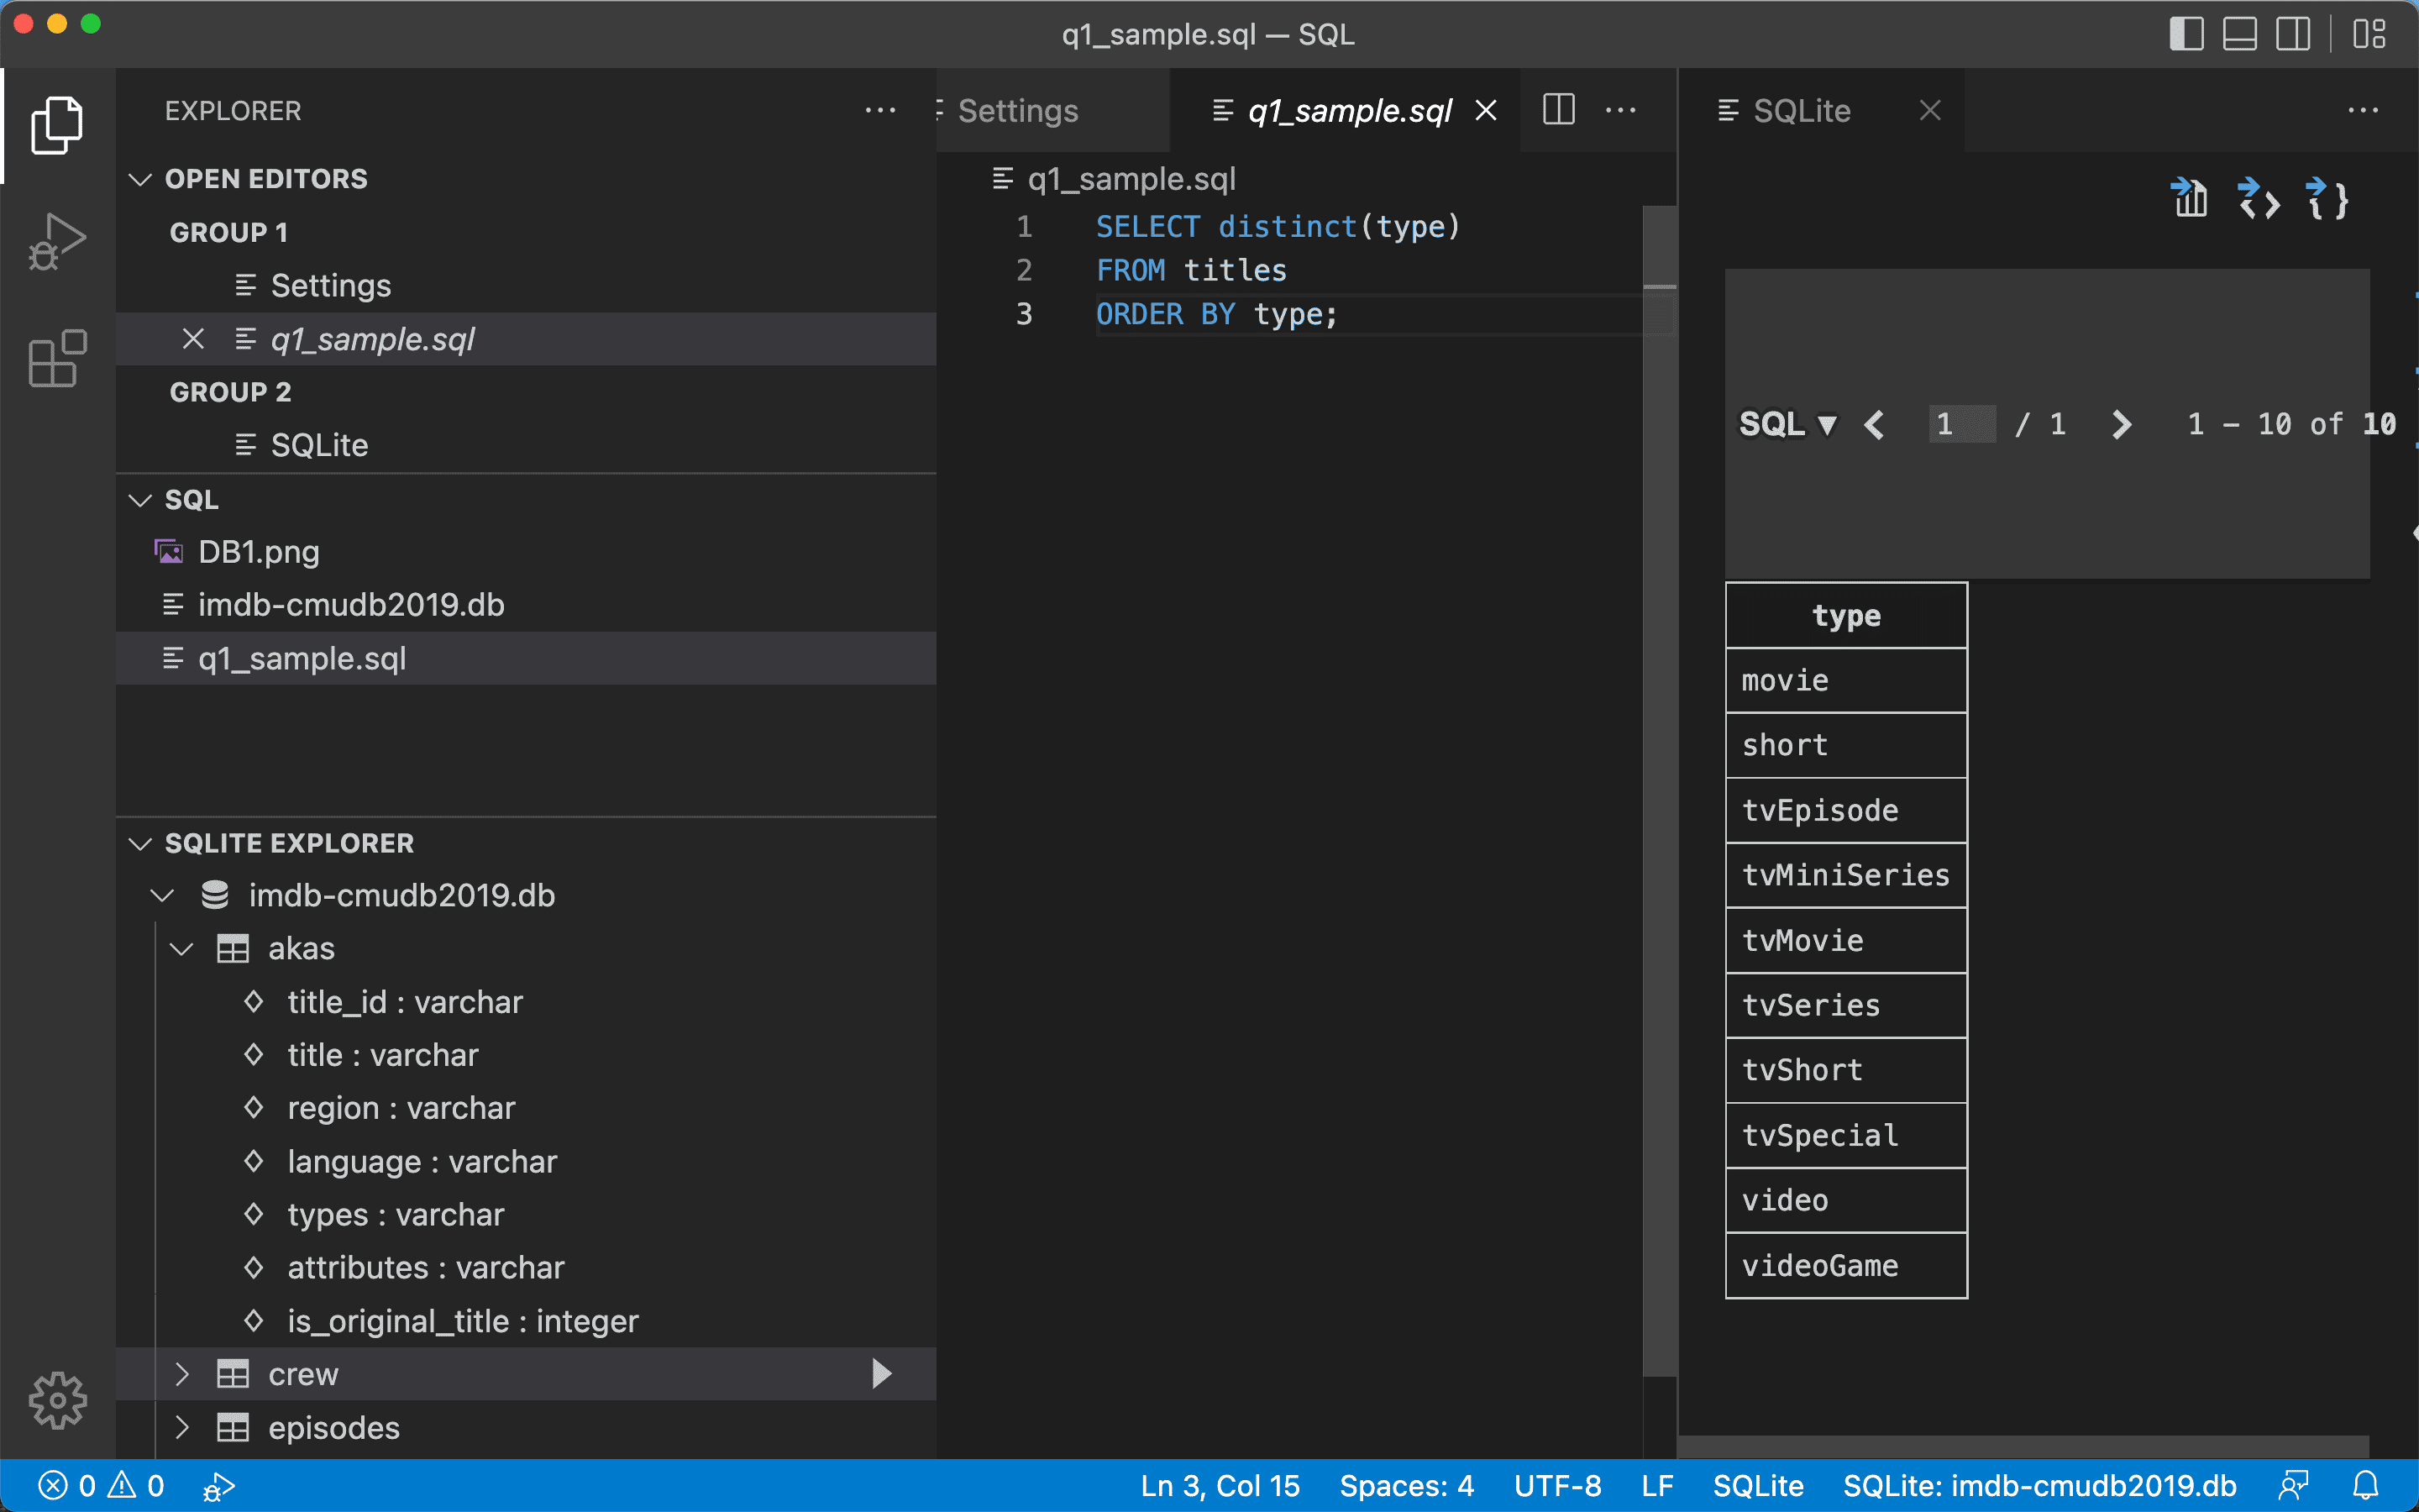Run query arrow on crew table

(x=880, y=1374)
